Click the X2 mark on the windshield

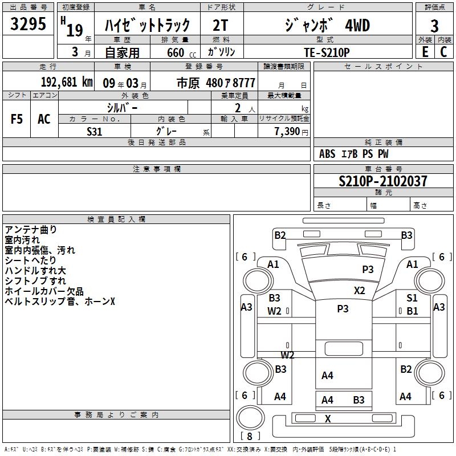pos(359,290)
